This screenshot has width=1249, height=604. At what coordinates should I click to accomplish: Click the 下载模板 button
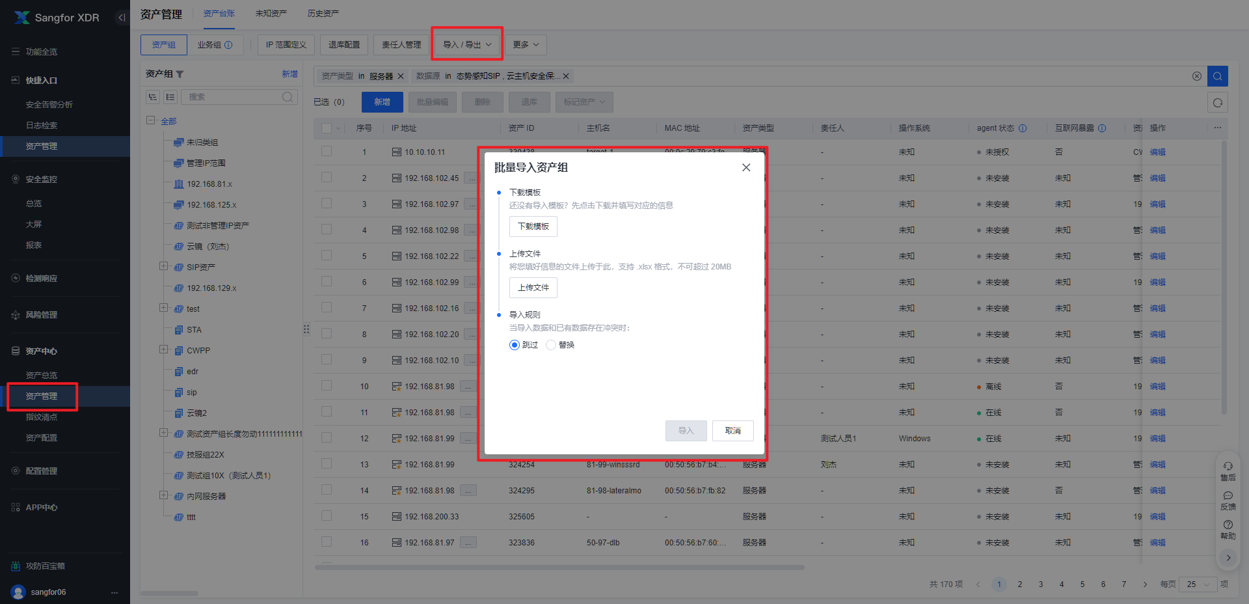pos(533,226)
